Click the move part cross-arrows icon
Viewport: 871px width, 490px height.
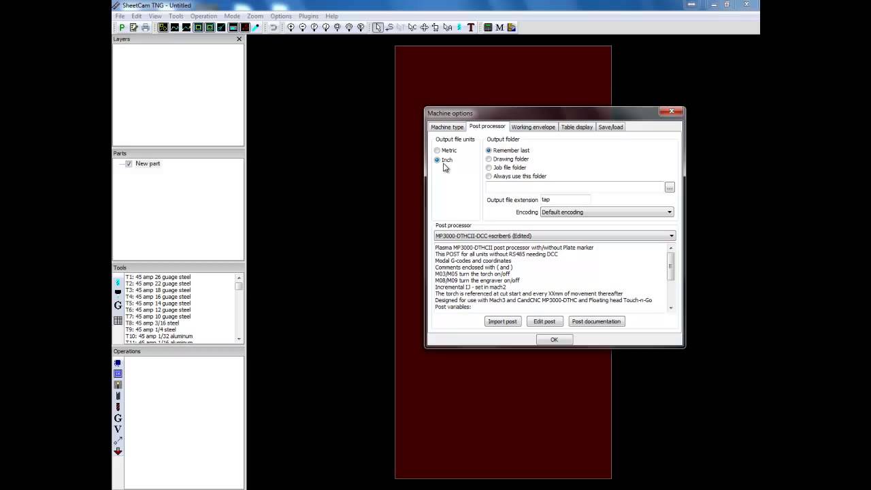424,27
